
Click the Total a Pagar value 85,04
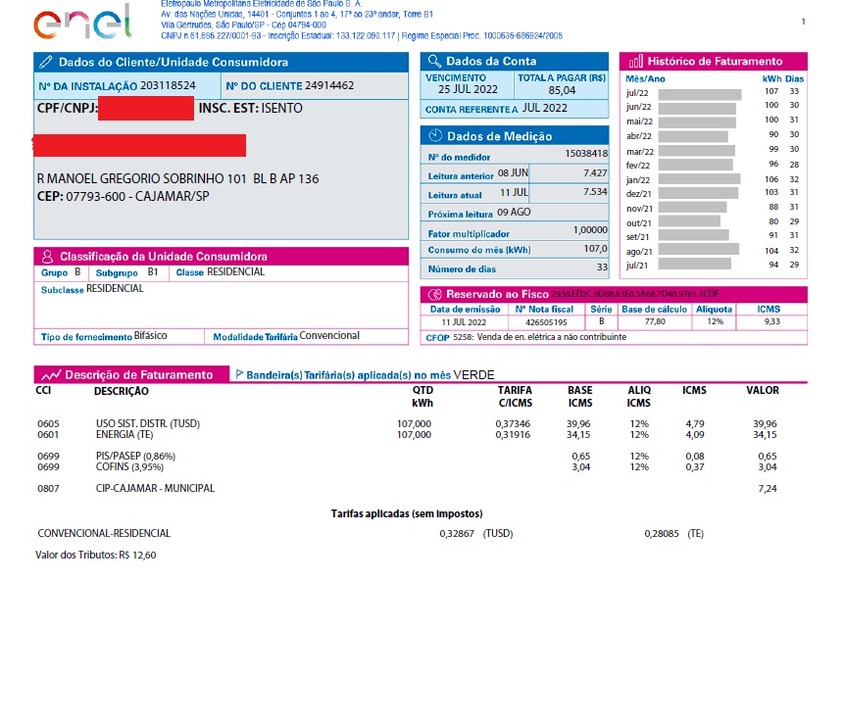562,90
